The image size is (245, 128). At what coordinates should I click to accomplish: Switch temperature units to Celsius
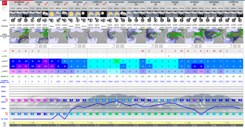[5, 3]
